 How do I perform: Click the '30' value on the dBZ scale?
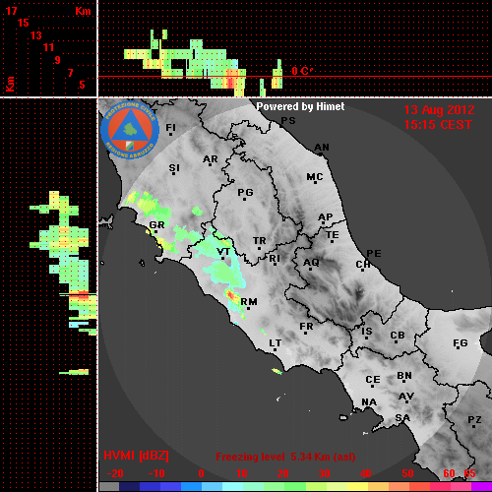pos(324,473)
